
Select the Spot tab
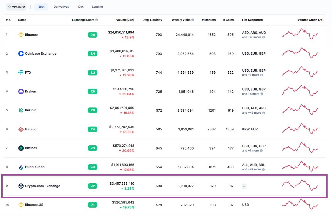click(41, 7)
